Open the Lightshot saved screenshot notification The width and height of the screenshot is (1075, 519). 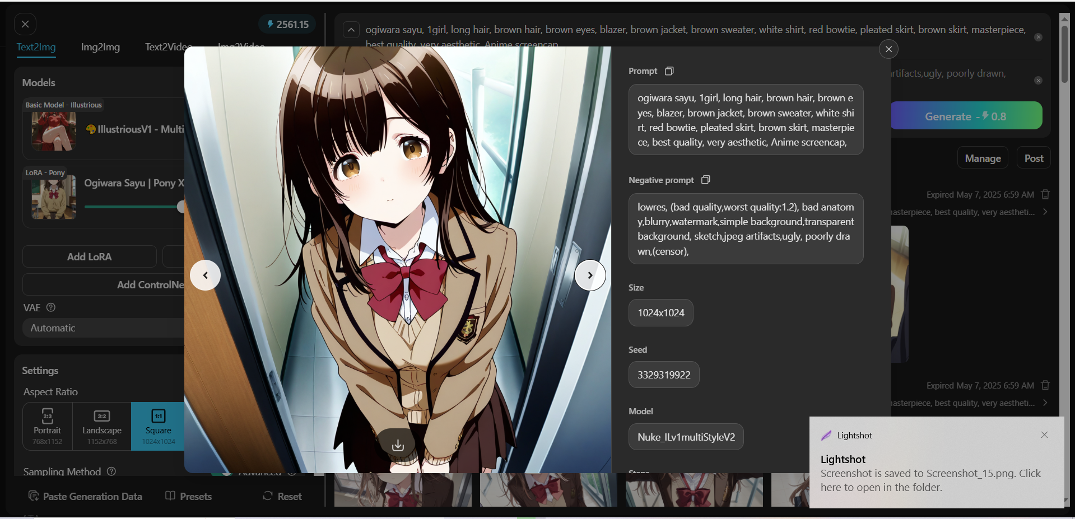937,462
